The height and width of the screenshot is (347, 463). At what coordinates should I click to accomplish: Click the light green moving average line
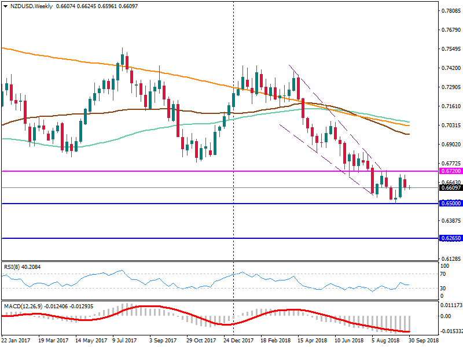pyautogui.click(x=116, y=138)
